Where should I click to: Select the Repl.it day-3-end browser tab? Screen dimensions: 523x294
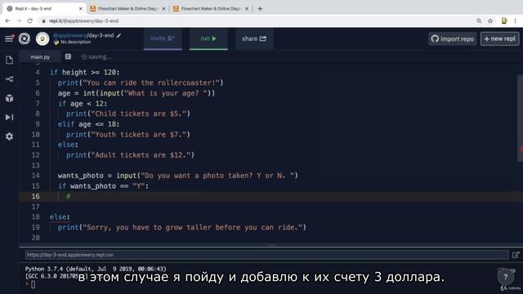pos(44,9)
